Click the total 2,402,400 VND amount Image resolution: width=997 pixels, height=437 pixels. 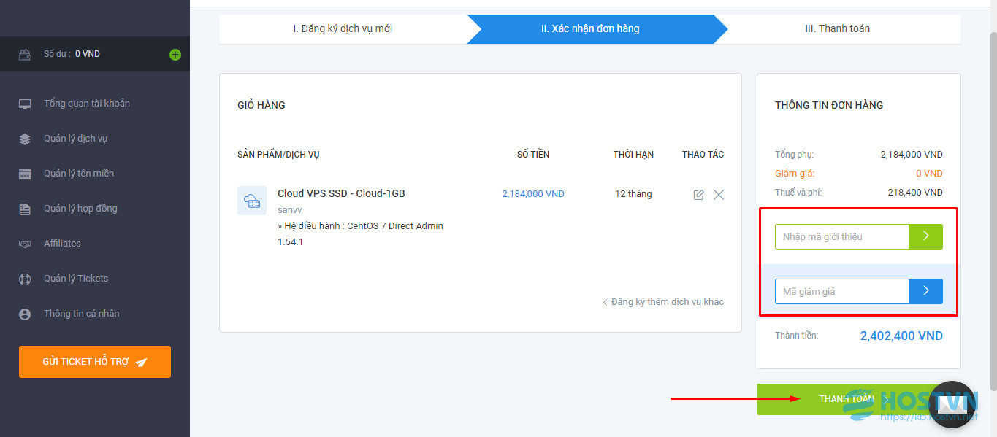click(901, 336)
